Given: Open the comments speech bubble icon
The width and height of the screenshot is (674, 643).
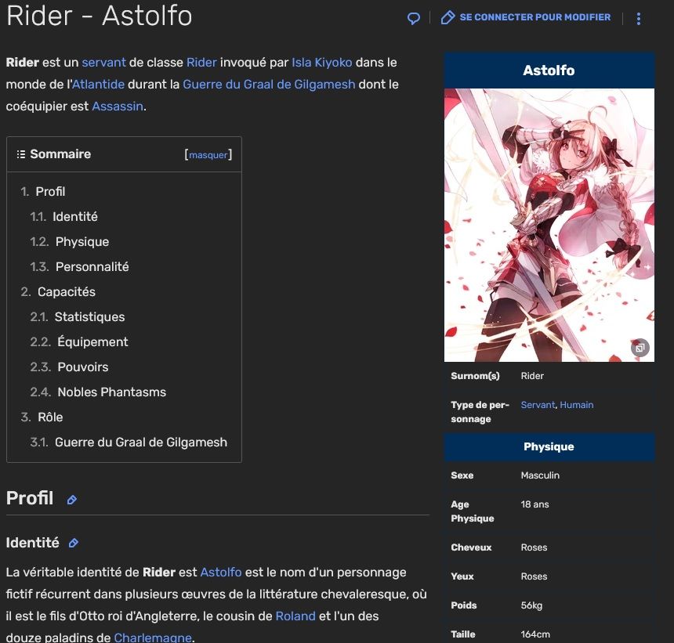Looking at the screenshot, I should [x=414, y=18].
